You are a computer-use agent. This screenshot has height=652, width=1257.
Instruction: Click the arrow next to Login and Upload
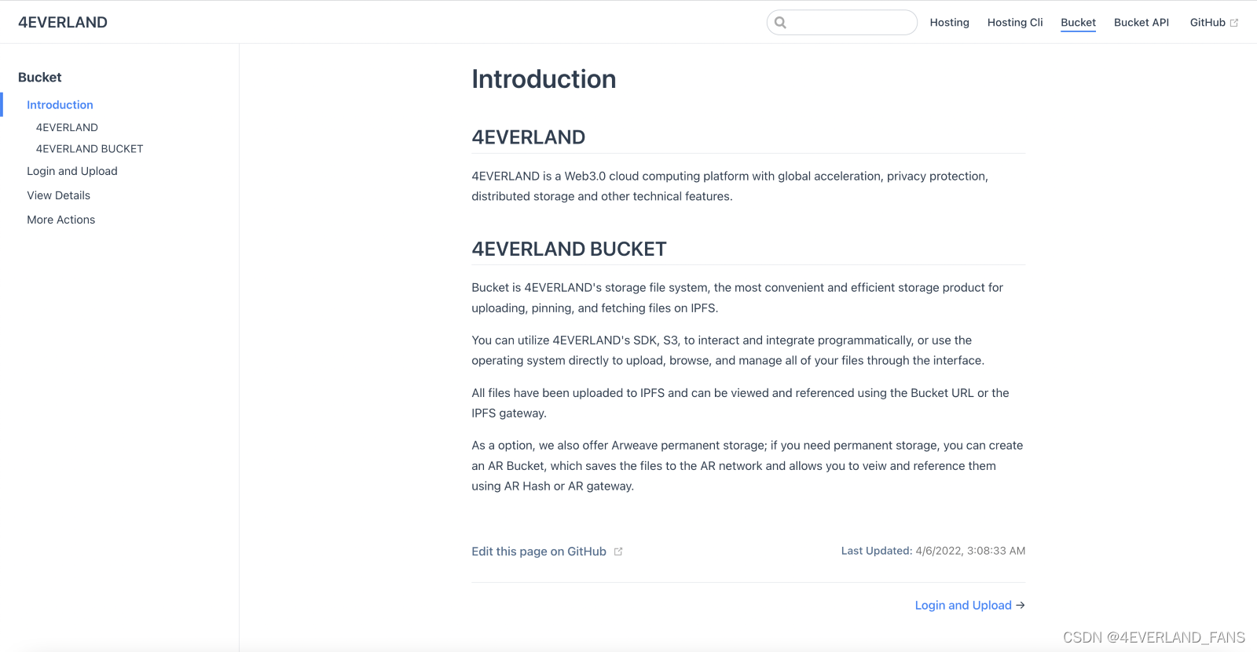tap(1021, 605)
